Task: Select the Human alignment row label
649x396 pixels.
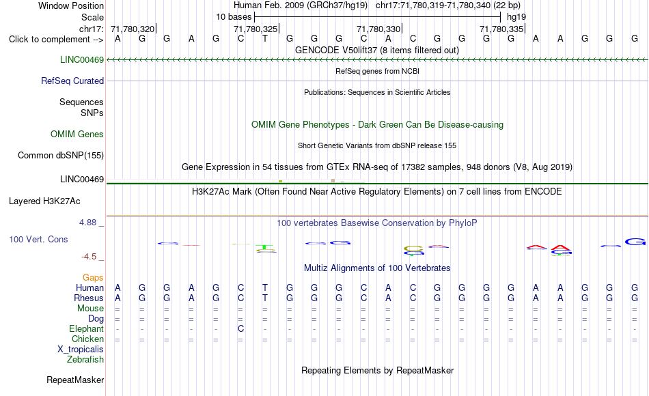Action: coord(89,287)
